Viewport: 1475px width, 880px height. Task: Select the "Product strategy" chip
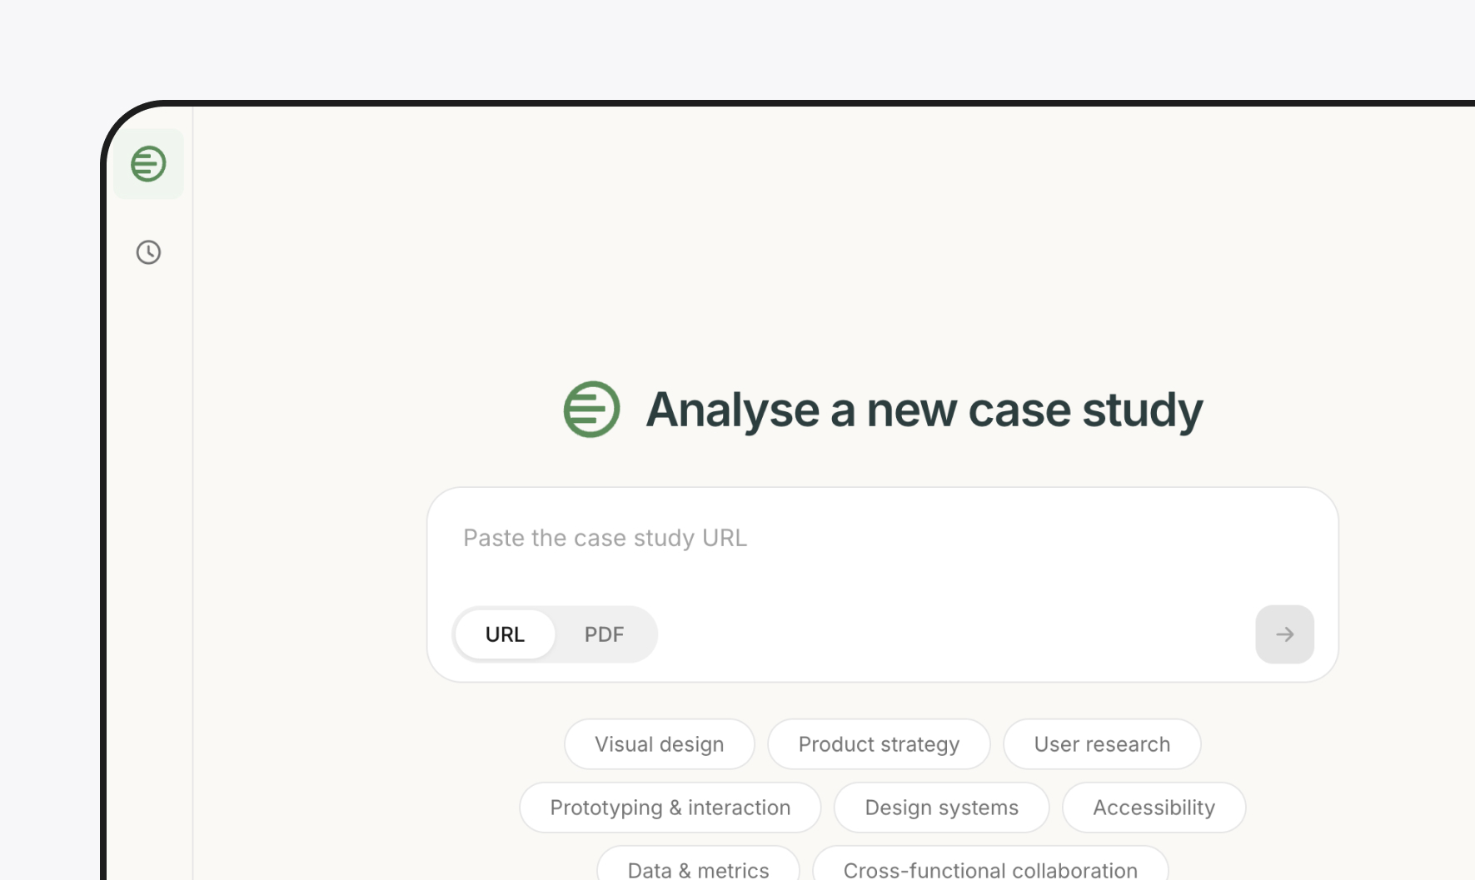[879, 743]
